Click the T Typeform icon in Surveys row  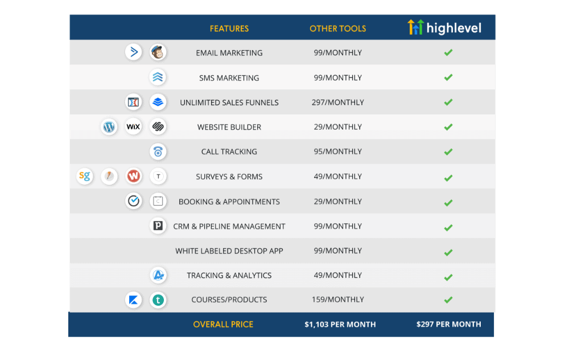(158, 176)
